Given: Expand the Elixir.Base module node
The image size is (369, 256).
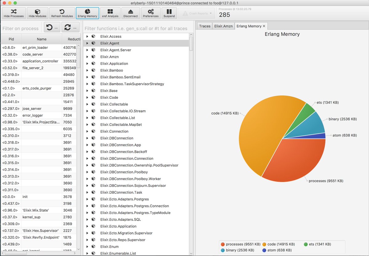Looking at the screenshot, I should tap(87, 90).
